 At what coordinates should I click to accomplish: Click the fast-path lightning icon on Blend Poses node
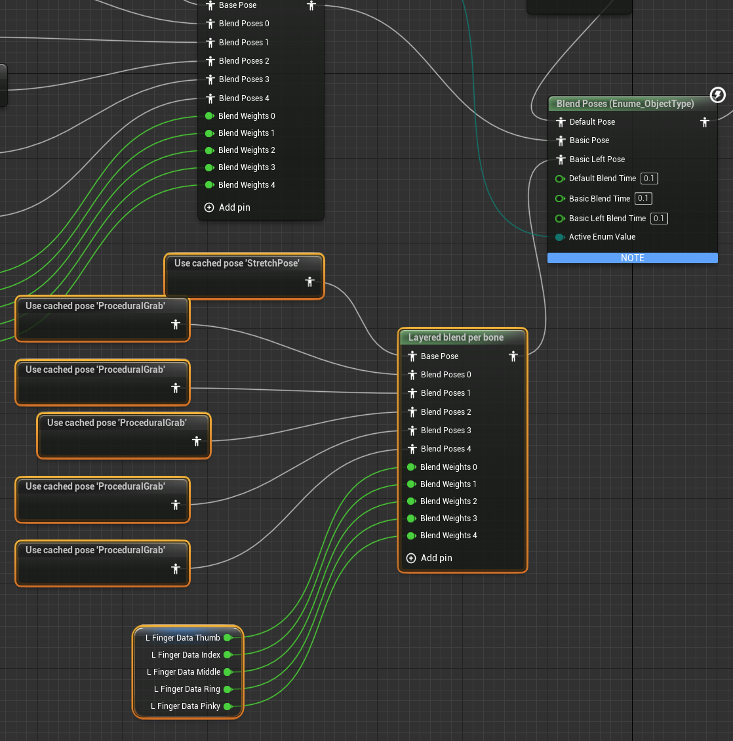pos(717,95)
